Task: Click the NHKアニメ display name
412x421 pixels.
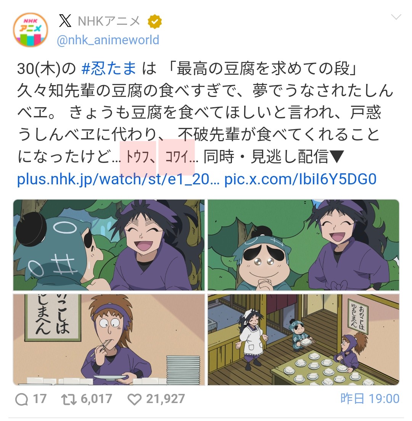Action: pyautogui.click(x=109, y=21)
